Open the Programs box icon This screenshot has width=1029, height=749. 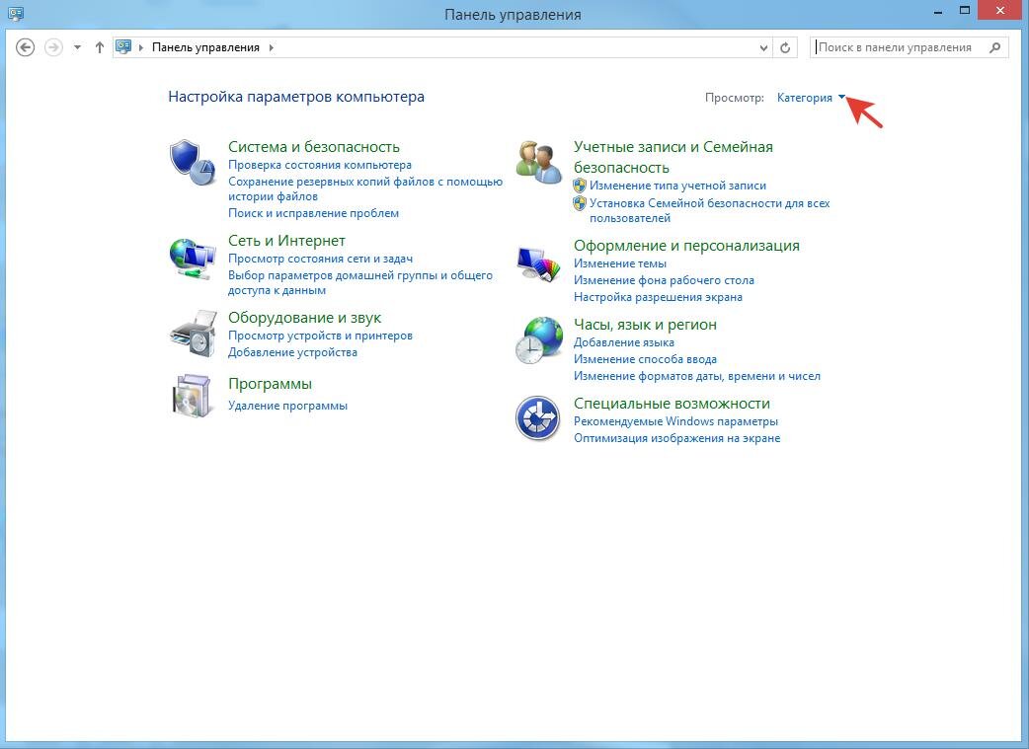pyautogui.click(x=192, y=396)
